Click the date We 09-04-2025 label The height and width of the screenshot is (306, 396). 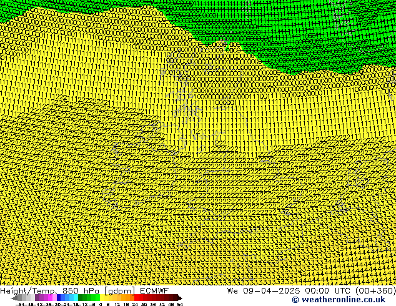[x=257, y=290]
